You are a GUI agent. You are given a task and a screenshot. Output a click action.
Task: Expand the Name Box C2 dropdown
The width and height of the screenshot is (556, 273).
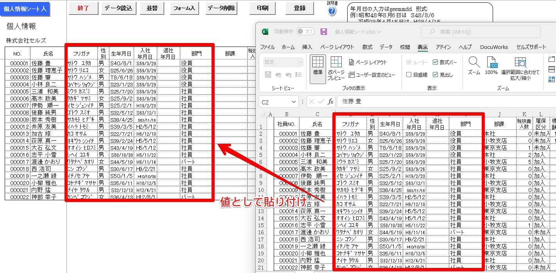294,102
